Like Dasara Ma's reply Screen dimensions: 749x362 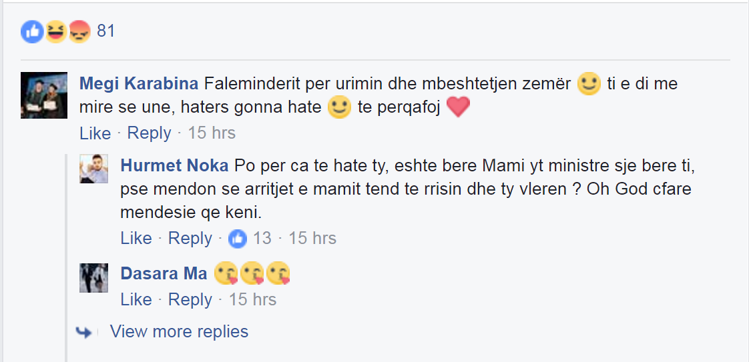(136, 299)
